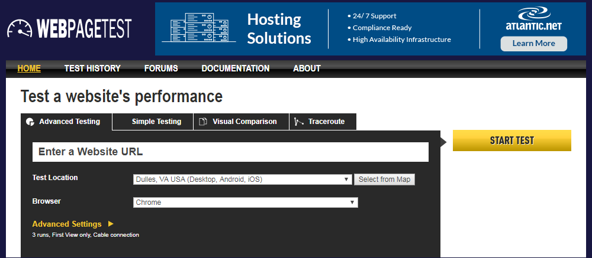Click the Traceroute graph icon
Viewport: 592px width, 258px height.
click(299, 122)
